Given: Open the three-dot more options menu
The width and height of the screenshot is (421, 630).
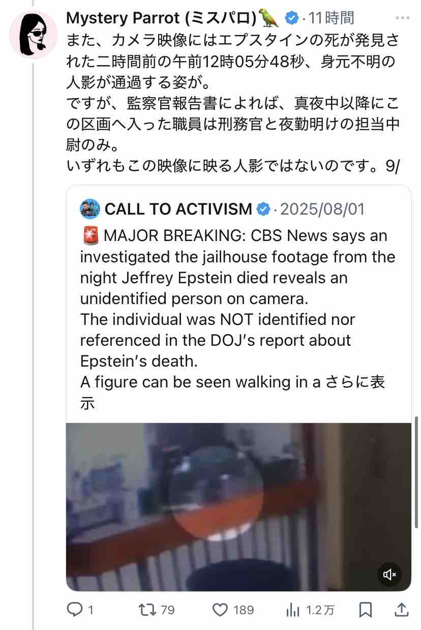Looking at the screenshot, I should 402,18.
